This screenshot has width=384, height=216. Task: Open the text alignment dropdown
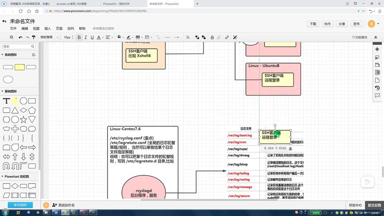click(109, 37)
